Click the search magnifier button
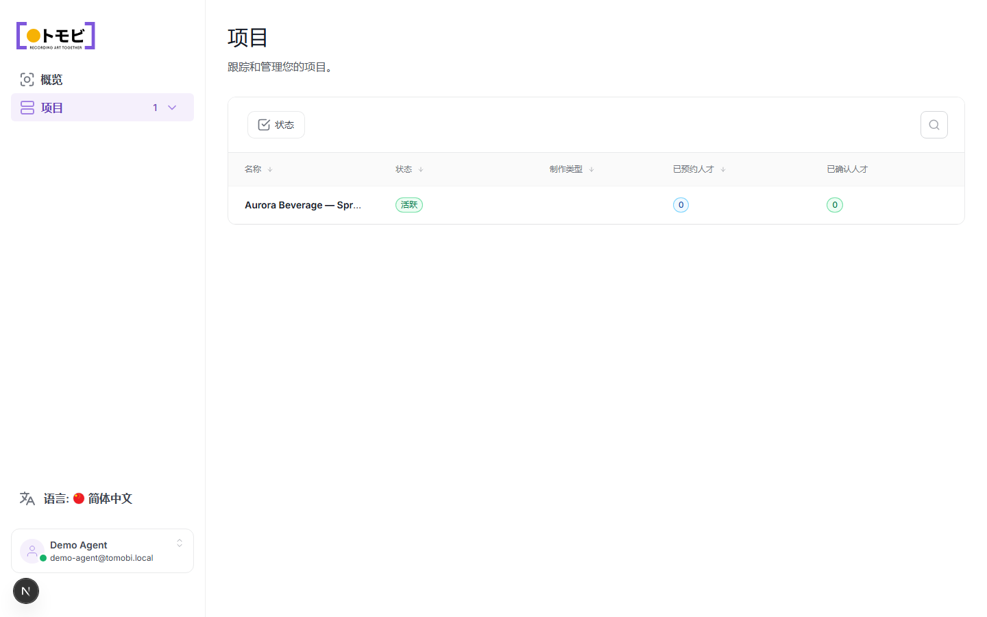The image size is (987, 617). 934,125
